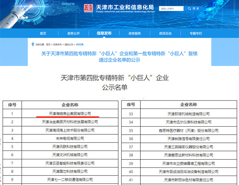The image size is (239, 185).
Task: Click the 2022年 breadcrumb link
Action: (80, 44)
